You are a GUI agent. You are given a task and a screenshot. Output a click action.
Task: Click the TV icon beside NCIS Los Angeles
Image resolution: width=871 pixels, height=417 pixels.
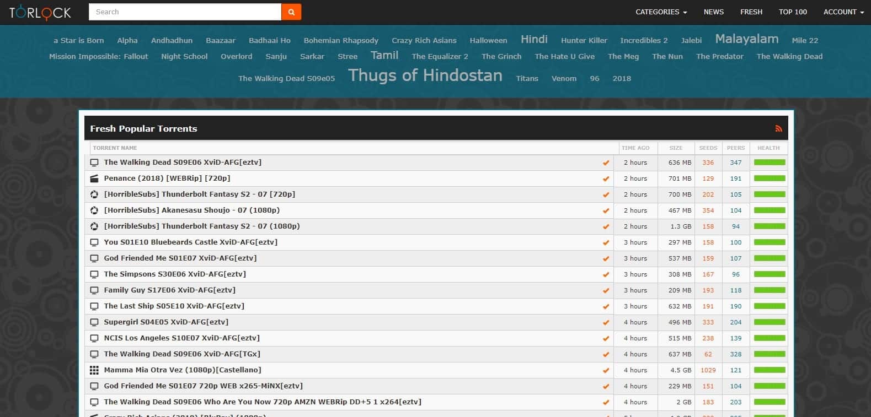(x=94, y=338)
